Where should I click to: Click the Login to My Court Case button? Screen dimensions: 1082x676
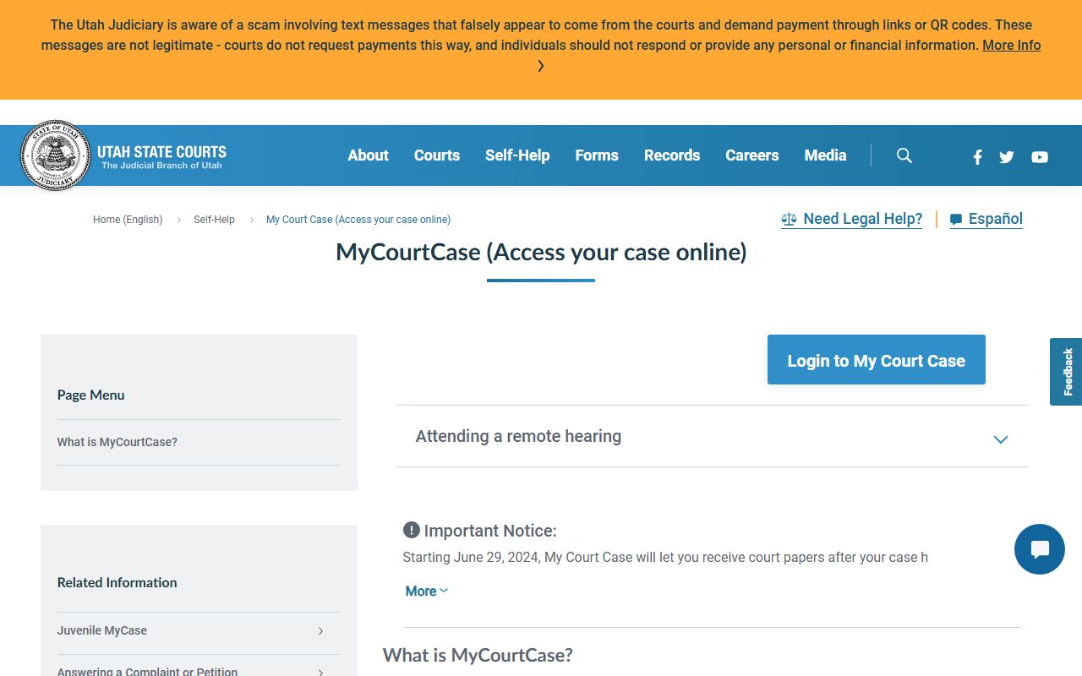(877, 360)
